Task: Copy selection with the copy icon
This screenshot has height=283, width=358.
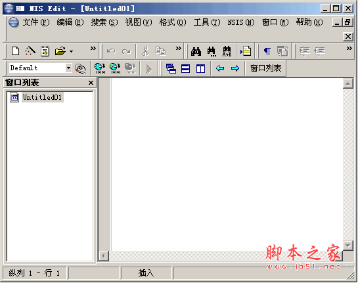Action: (x=160, y=51)
